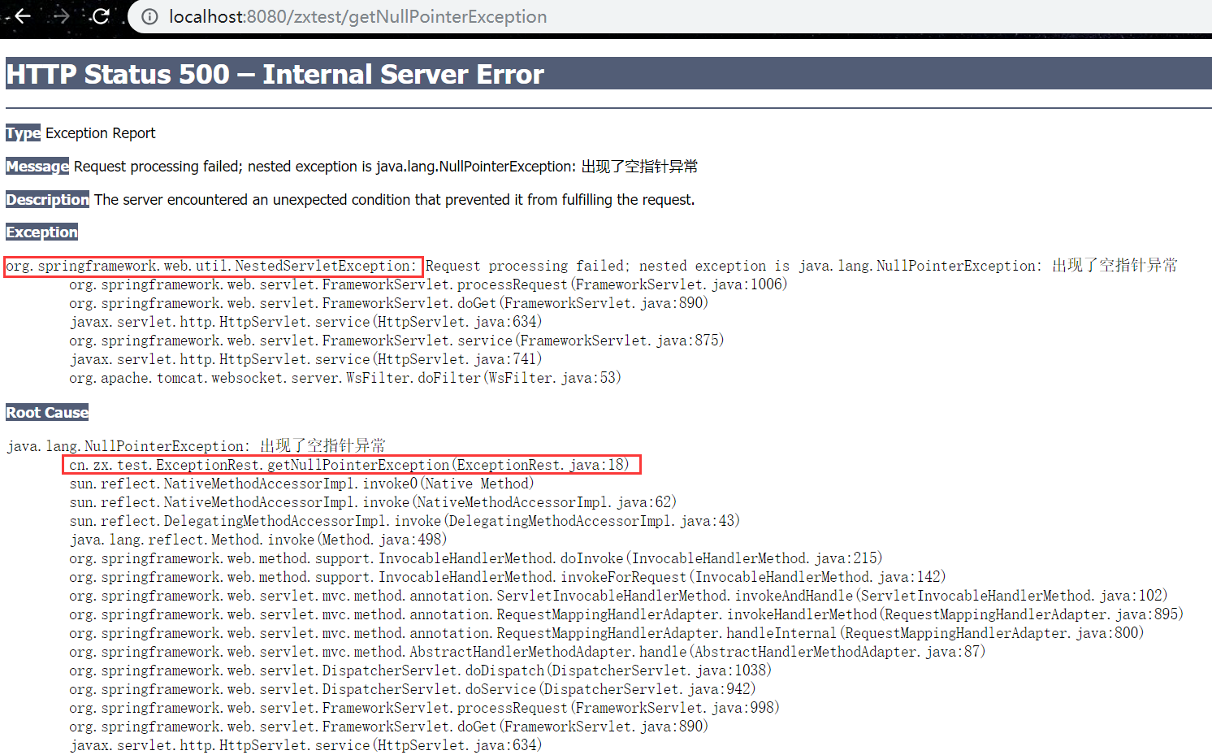Select the Description label
1212x755 pixels.
click(x=47, y=200)
